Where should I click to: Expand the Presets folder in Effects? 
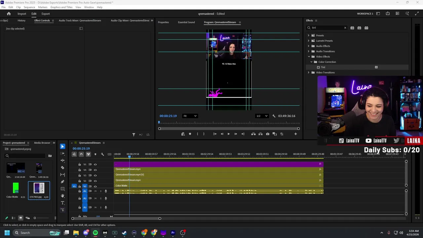[309, 35]
